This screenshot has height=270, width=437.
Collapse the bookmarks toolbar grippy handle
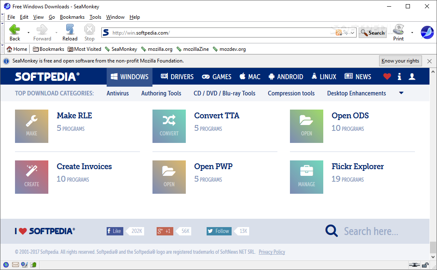click(x=2, y=49)
